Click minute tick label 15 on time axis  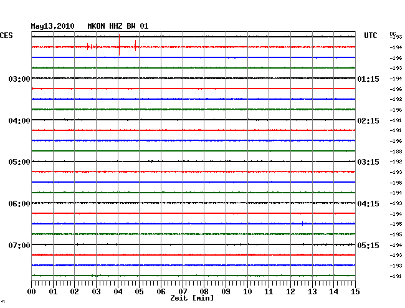coord(355,291)
